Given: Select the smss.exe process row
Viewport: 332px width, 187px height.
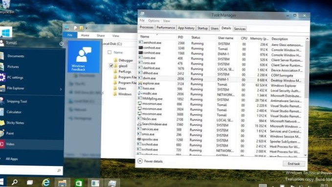Looking at the screenshot, I should tap(220, 135).
